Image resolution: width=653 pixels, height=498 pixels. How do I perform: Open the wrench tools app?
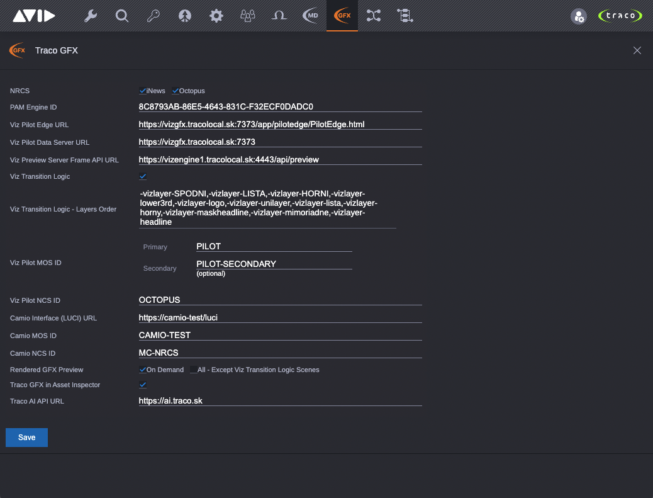point(91,16)
